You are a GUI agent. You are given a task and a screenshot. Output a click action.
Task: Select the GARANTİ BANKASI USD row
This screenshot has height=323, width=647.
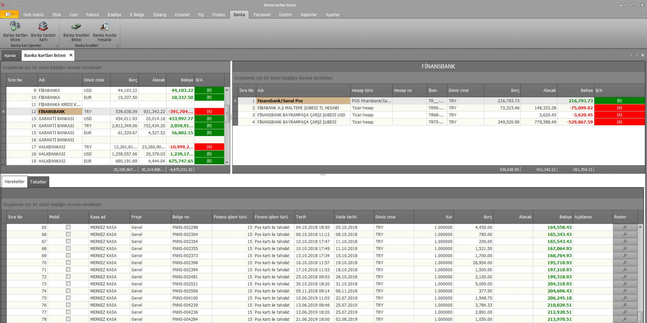tap(56, 119)
